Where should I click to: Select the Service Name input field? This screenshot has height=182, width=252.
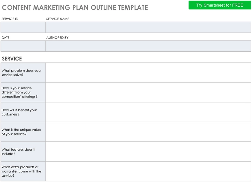pyautogui.click(x=148, y=27)
